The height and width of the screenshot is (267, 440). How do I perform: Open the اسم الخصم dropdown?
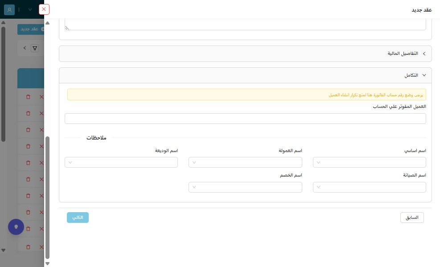[x=245, y=187]
